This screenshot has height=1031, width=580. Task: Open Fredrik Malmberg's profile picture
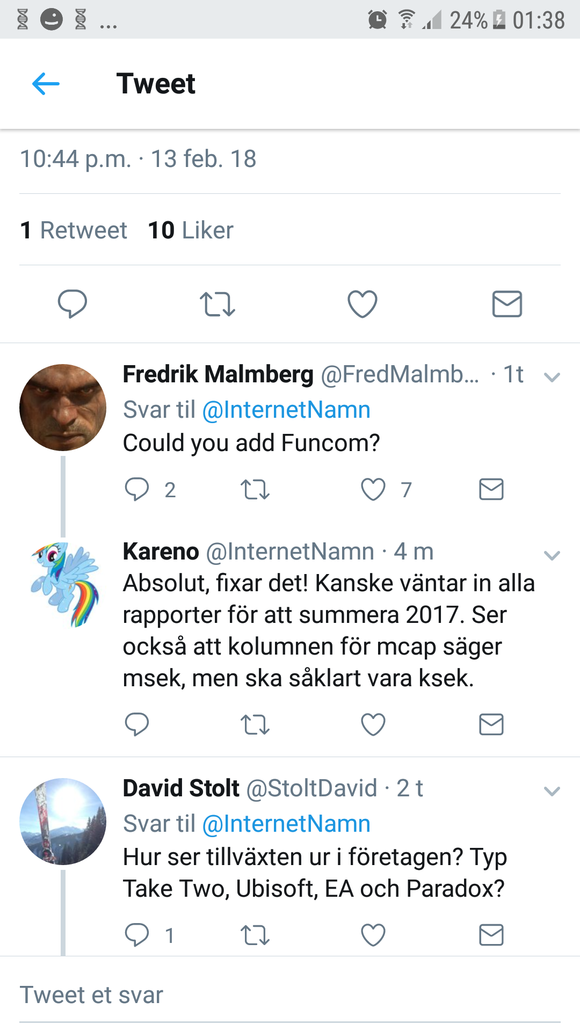(63, 408)
